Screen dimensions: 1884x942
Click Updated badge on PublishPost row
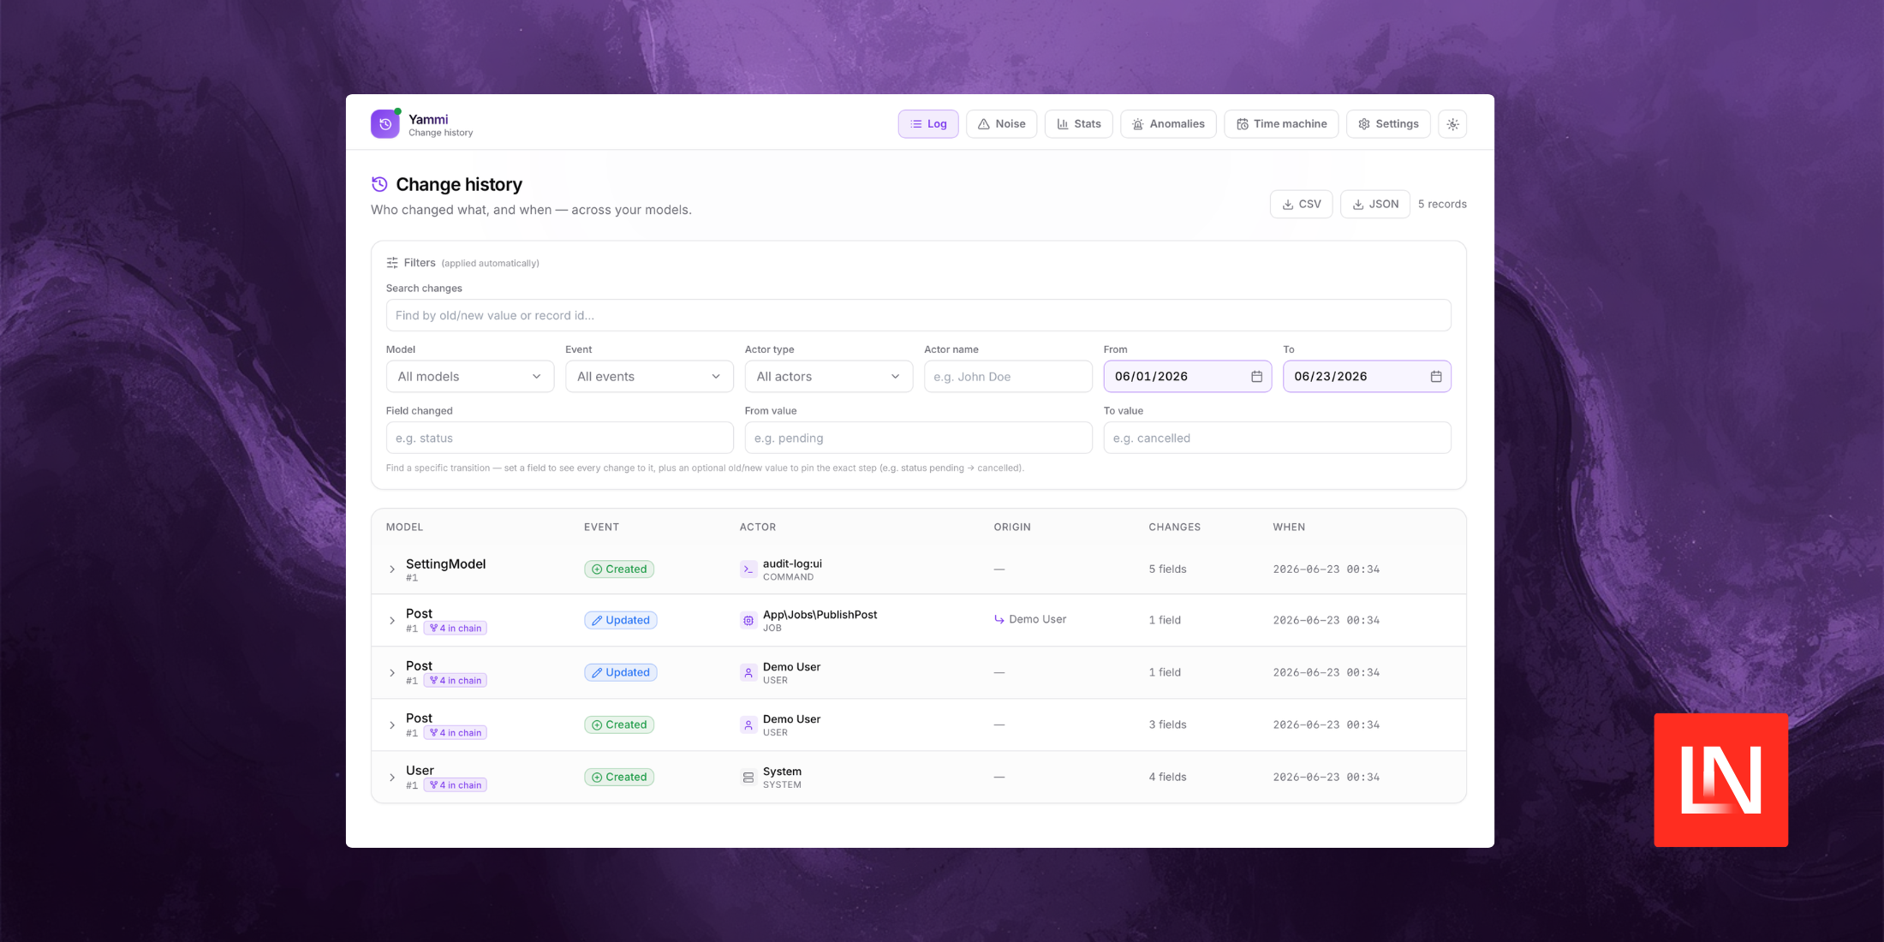(x=620, y=620)
